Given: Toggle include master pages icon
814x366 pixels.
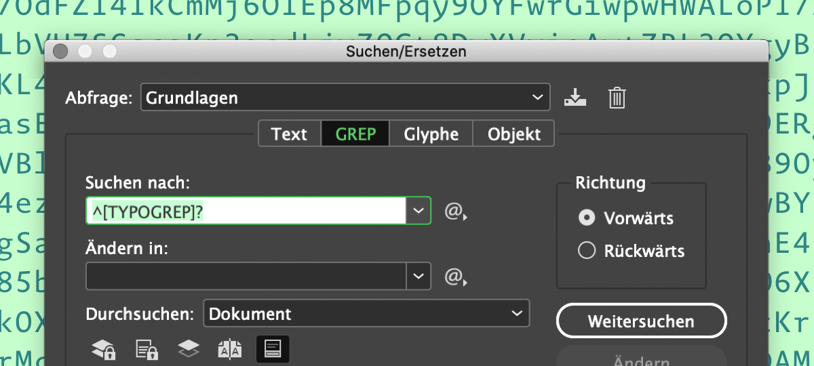Looking at the screenshot, I should [x=229, y=349].
